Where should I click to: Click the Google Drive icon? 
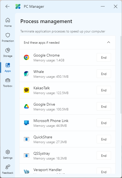click(x=26, y=106)
